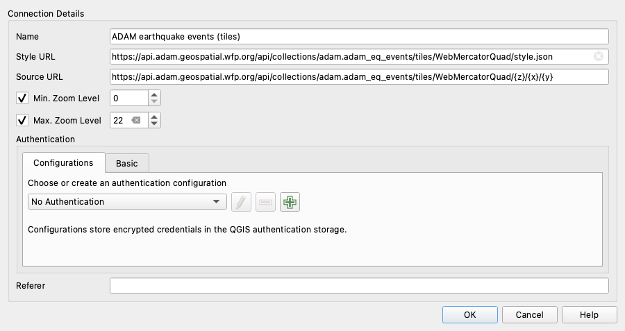Select the Connection Details heading
This screenshot has width=625, height=331.
[46, 14]
